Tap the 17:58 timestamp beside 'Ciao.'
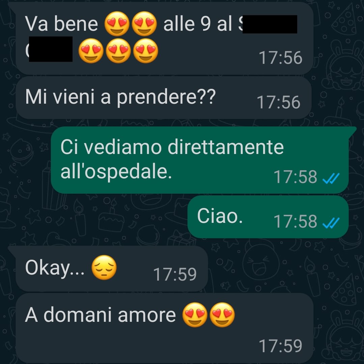Viewport: 364px width, 364px height. click(x=295, y=222)
